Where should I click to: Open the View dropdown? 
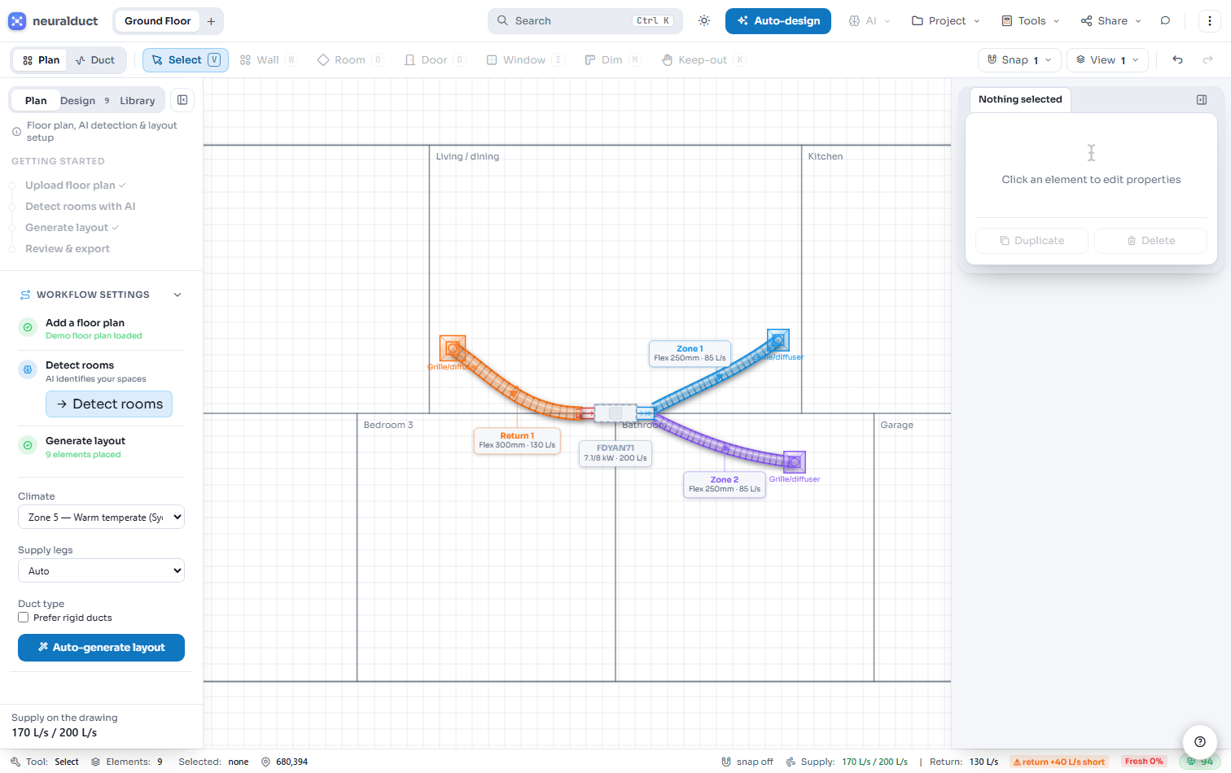click(x=1107, y=60)
